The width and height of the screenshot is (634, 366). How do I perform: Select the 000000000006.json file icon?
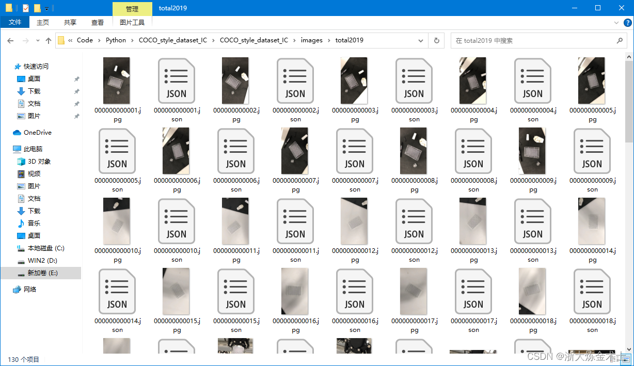point(235,151)
